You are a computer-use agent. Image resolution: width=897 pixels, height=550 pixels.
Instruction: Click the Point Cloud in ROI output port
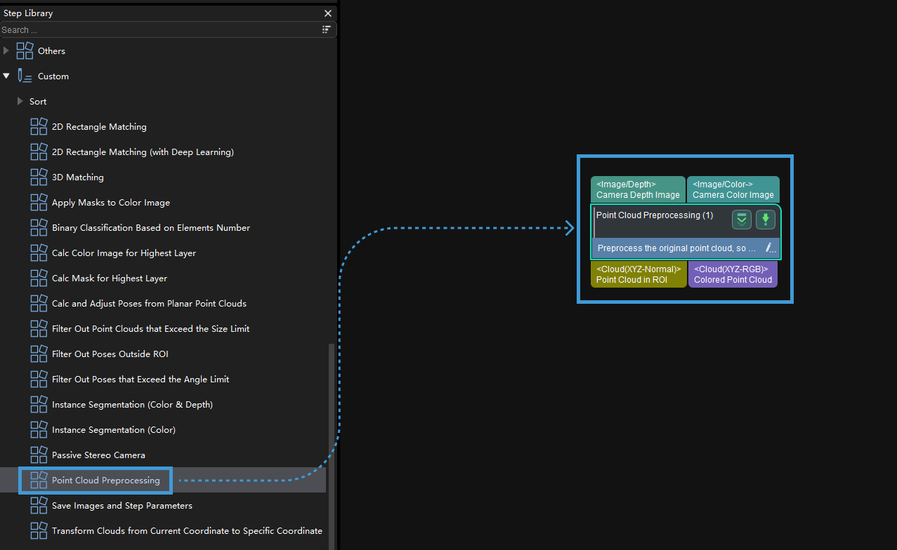[638, 274]
